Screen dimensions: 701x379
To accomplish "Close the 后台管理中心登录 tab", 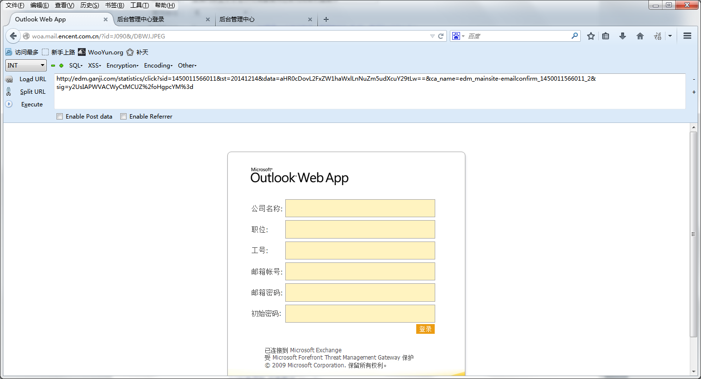I will click(x=208, y=19).
